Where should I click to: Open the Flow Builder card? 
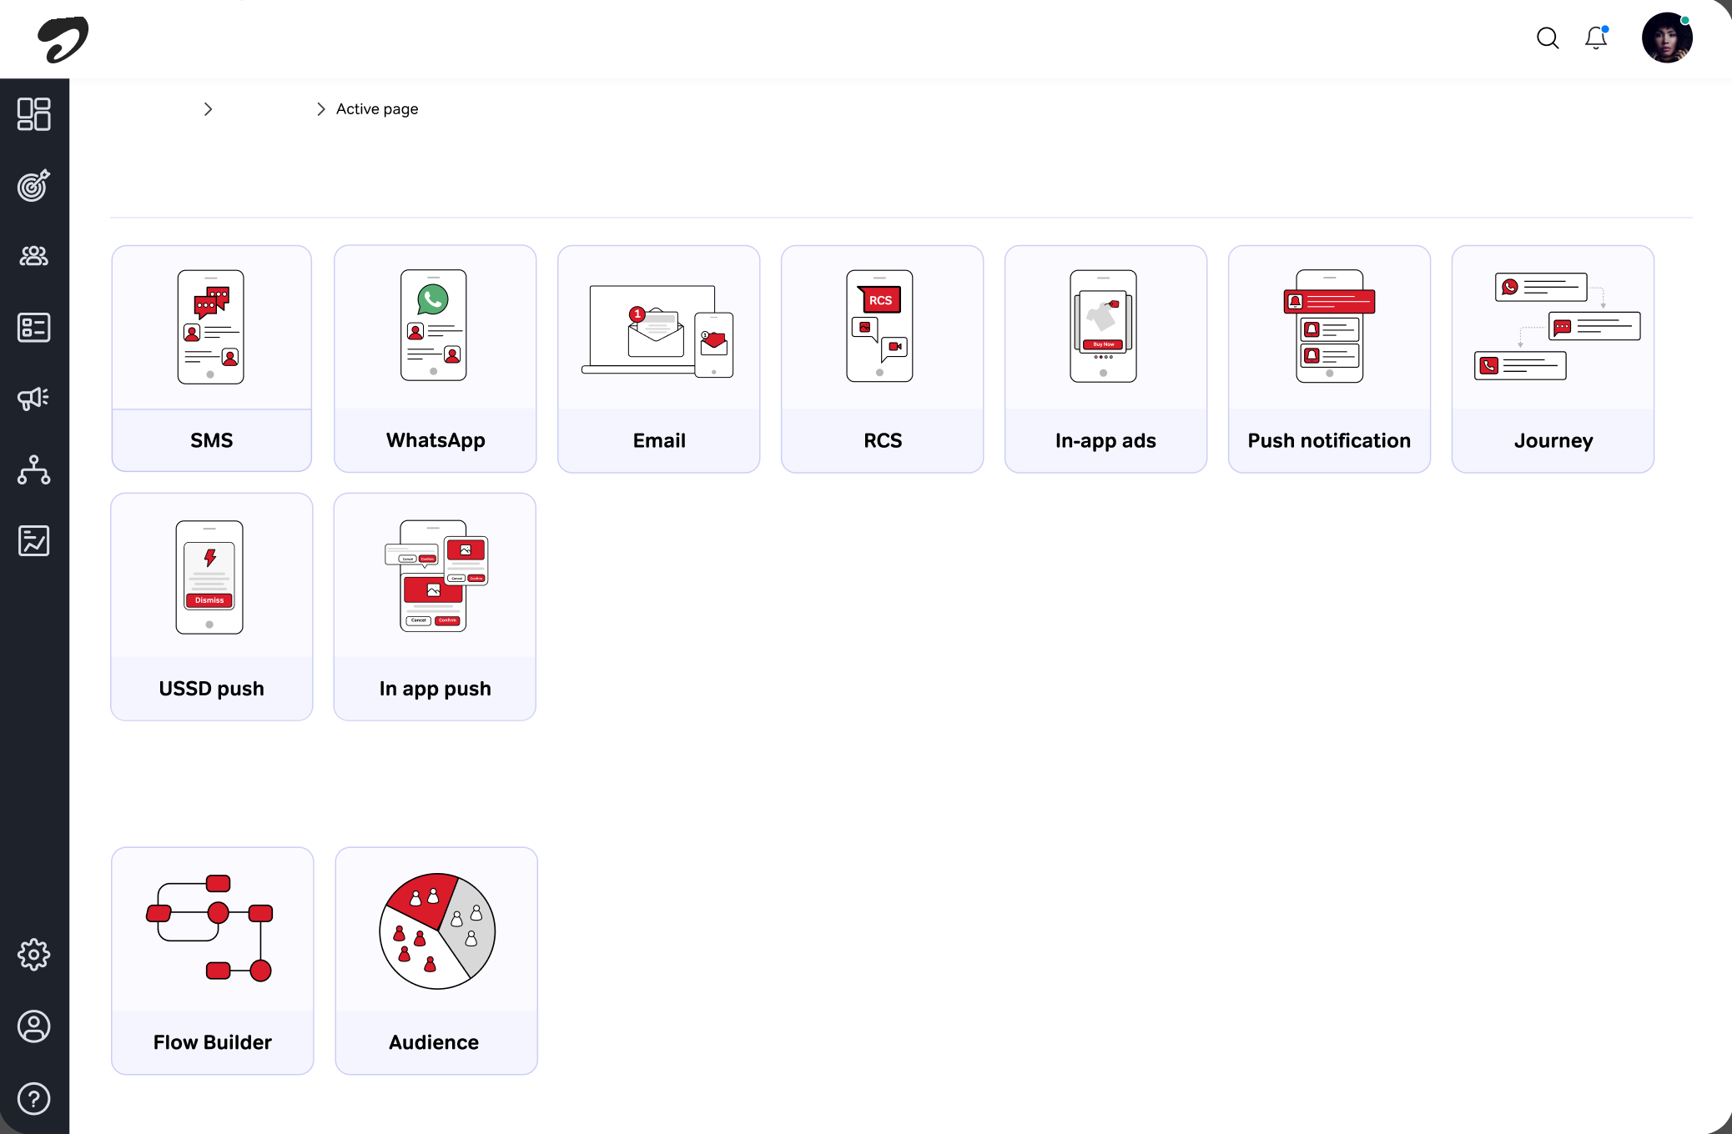click(213, 961)
